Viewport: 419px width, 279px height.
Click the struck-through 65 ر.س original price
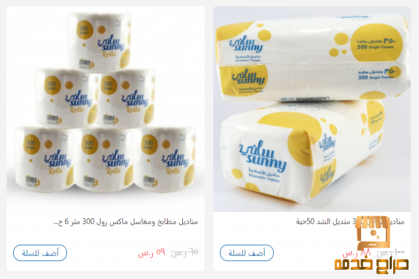click(x=184, y=252)
